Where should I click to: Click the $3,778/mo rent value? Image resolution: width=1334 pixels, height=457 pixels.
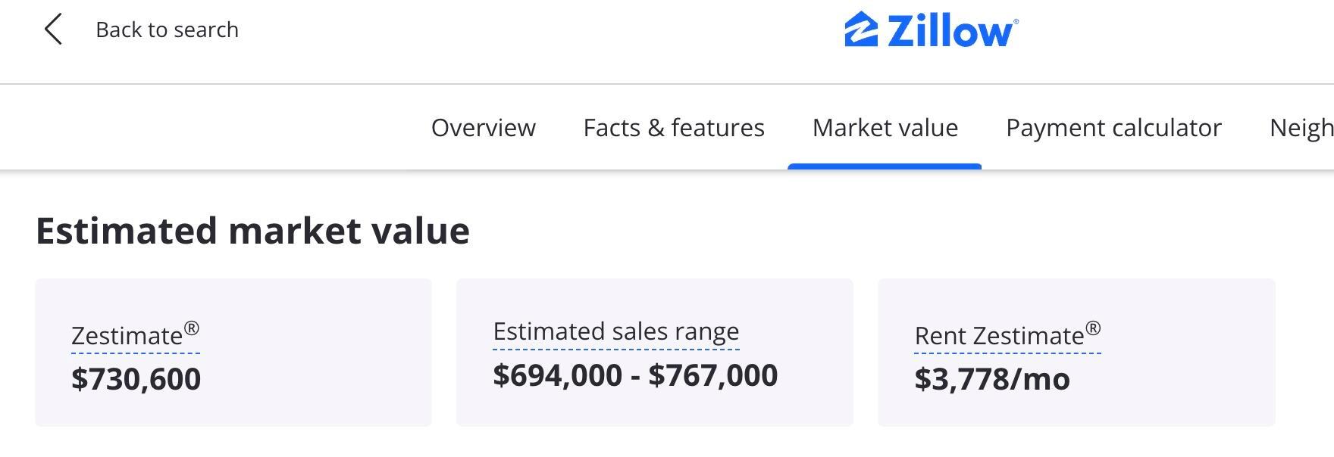[991, 379]
